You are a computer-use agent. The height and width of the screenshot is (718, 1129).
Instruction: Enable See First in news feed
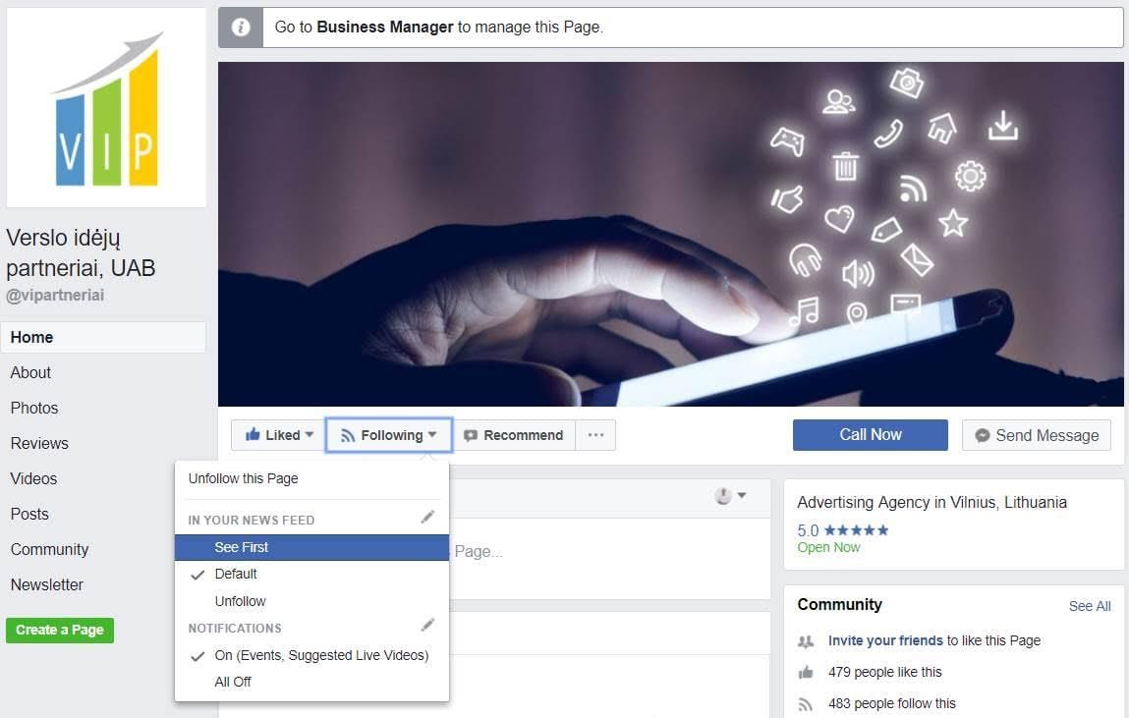click(311, 547)
